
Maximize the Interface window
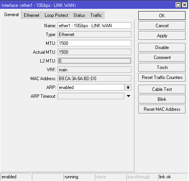178,5
